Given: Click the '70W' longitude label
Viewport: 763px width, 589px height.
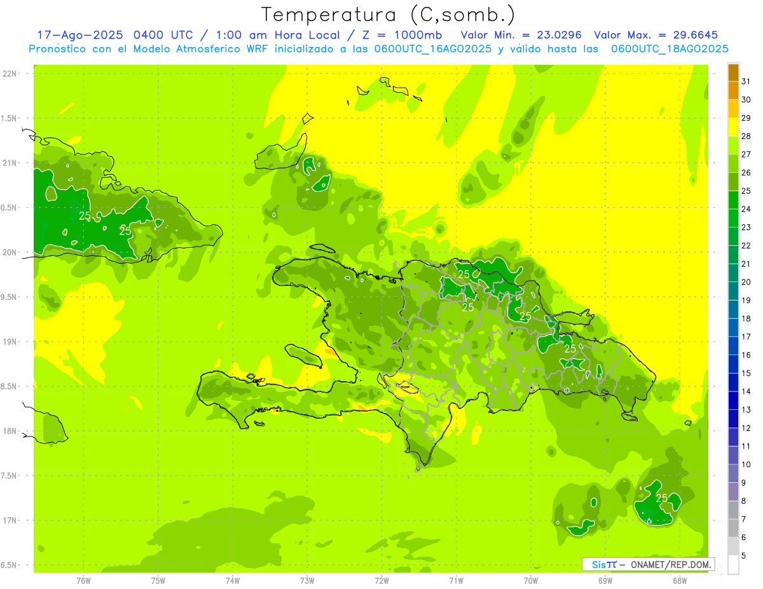Looking at the screenshot, I should pyautogui.click(x=531, y=580).
